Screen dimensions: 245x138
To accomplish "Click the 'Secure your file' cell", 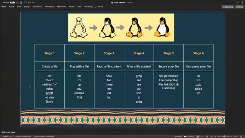I will point(168,66).
